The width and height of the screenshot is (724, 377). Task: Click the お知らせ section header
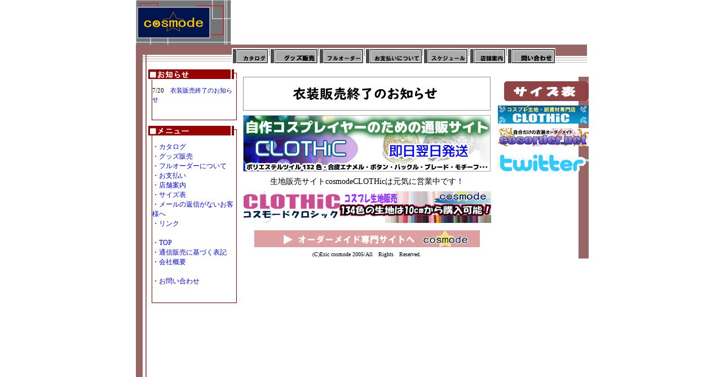pyautogui.click(x=192, y=74)
